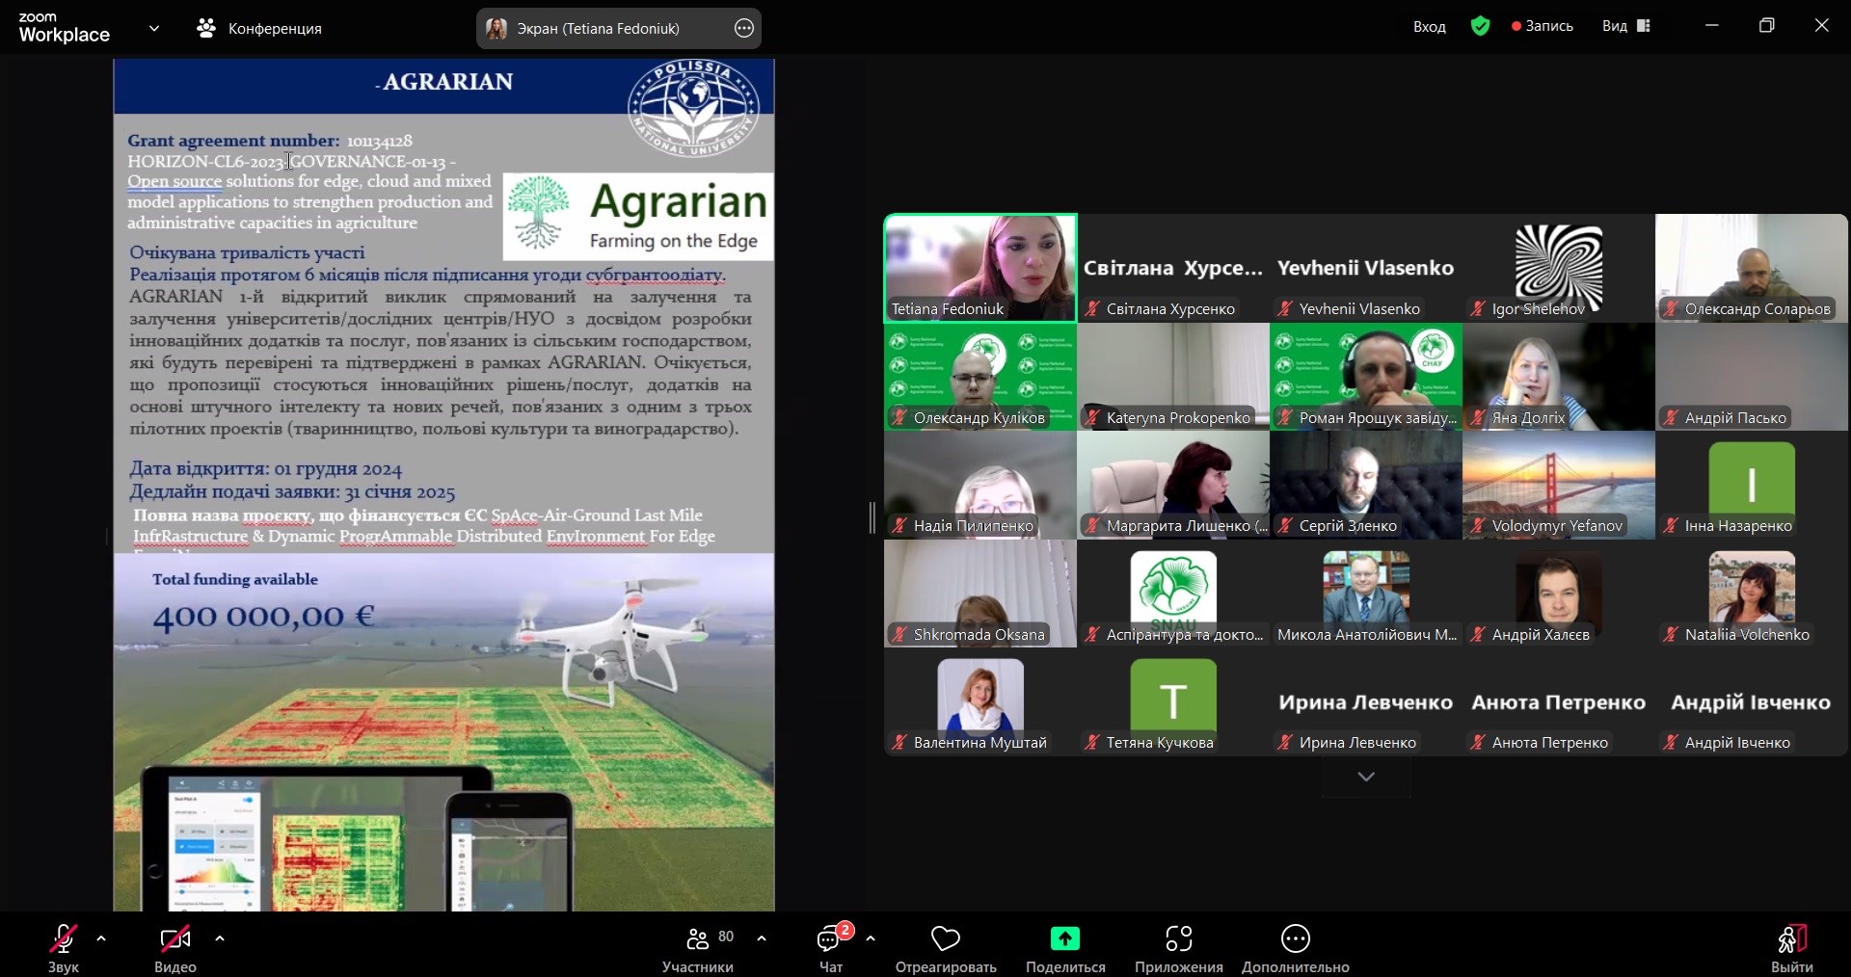The image size is (1851, 977).
Task: Select Nataliia Volchenko participant tile
Action: click(1752, 594)
